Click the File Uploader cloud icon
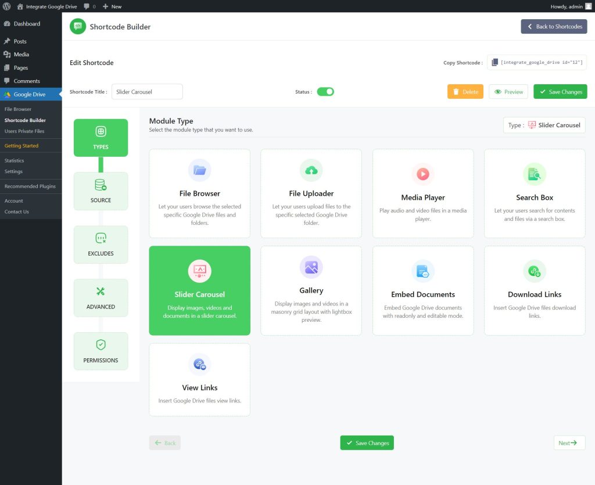The height and width of the screenshot is (485, 595). (311, 170)
